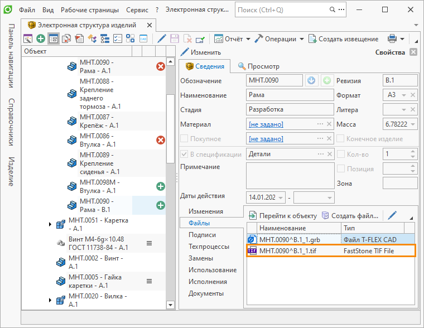Click red error icon on МНТ.0086 Втулка
Screen dimensions: 424x328
point(161,140)
